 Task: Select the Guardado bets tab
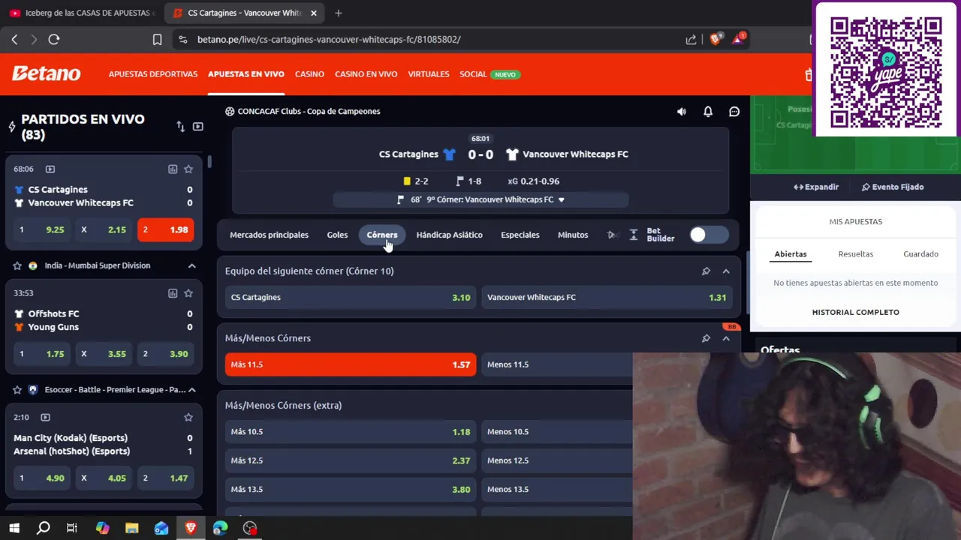coord(921,254)
